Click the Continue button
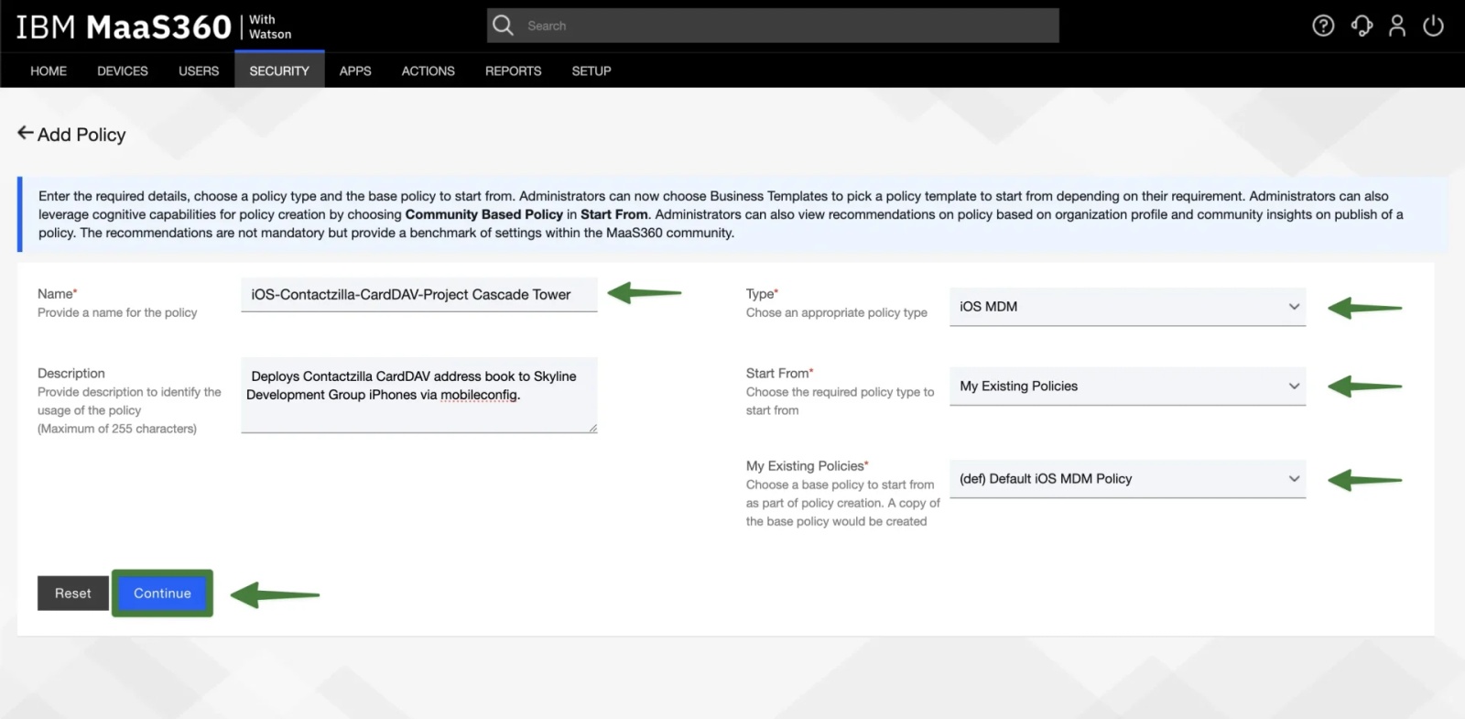Viewport: 1465px width, 719px height. 162,594
